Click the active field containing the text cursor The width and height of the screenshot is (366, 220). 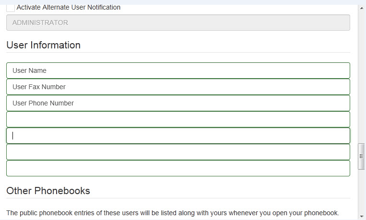point(178,136)
